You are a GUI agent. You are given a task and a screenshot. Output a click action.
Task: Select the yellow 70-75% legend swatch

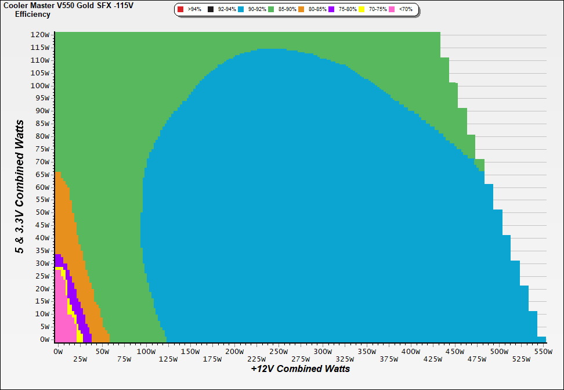point(362,10)
